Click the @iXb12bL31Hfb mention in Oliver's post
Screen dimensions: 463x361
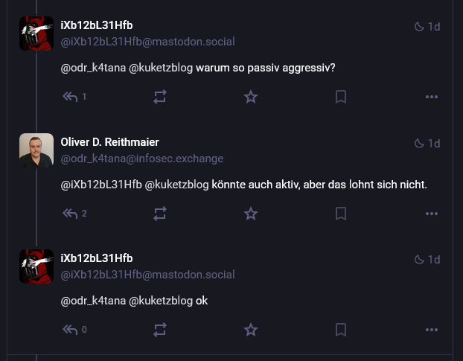[101, 185]
